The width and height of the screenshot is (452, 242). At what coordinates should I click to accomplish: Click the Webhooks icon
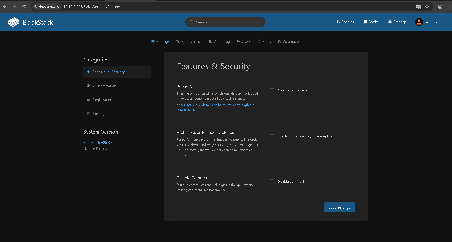[279, 41]
